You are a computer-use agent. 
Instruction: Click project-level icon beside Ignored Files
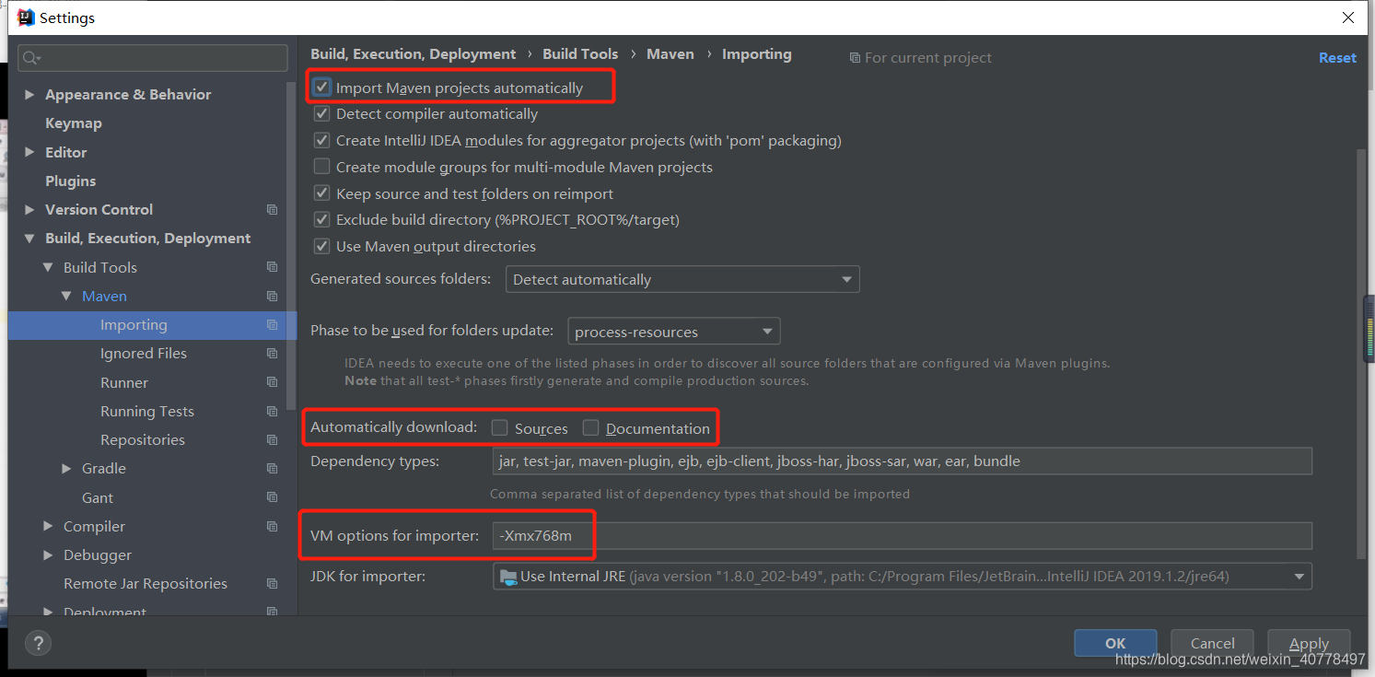coord(272,354)
